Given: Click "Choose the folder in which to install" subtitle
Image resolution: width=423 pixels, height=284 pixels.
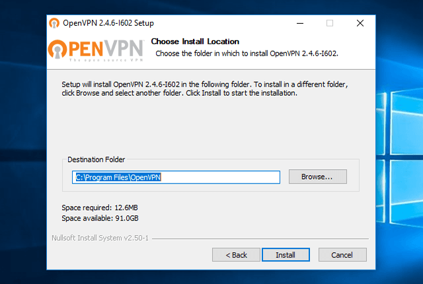Looking at the screenshot, I should pos(247,53).
